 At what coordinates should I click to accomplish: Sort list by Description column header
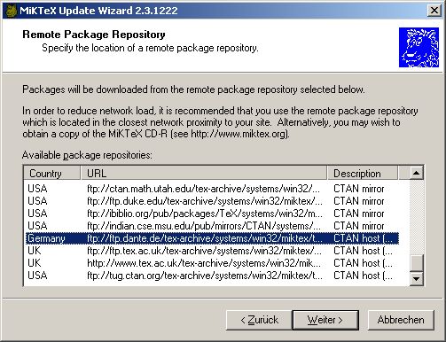pyautogui.click(x=363, y=174)
